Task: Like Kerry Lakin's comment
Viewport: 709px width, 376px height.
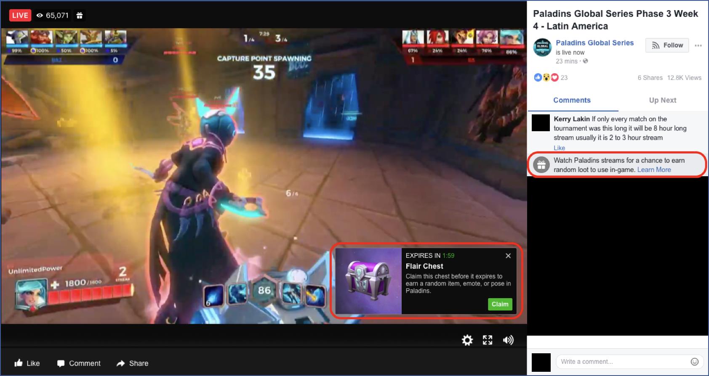Action: click(x=559, y=148)
